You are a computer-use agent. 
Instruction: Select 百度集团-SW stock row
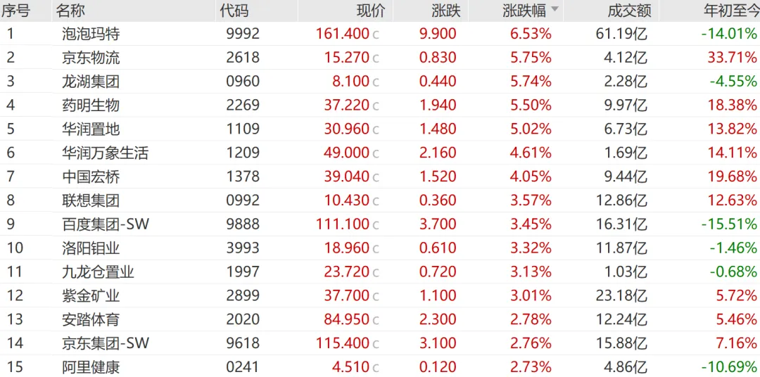[380, 224]
